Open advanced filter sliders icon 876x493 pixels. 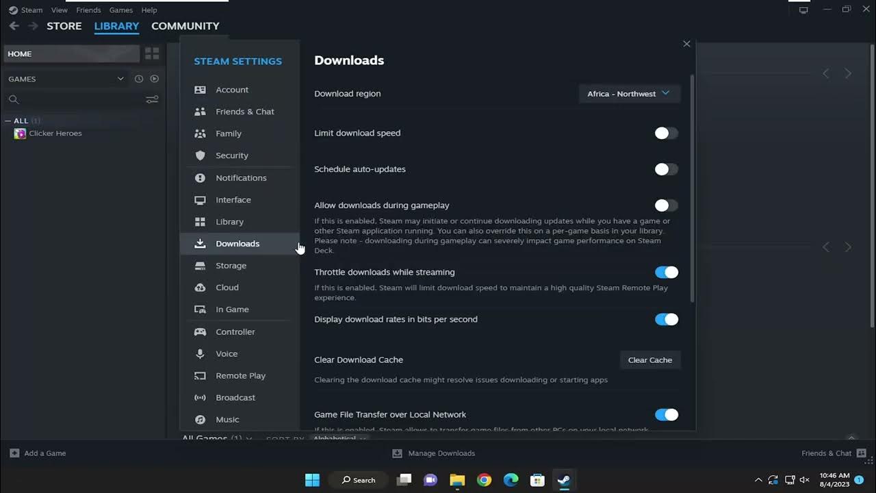(152, 99)
